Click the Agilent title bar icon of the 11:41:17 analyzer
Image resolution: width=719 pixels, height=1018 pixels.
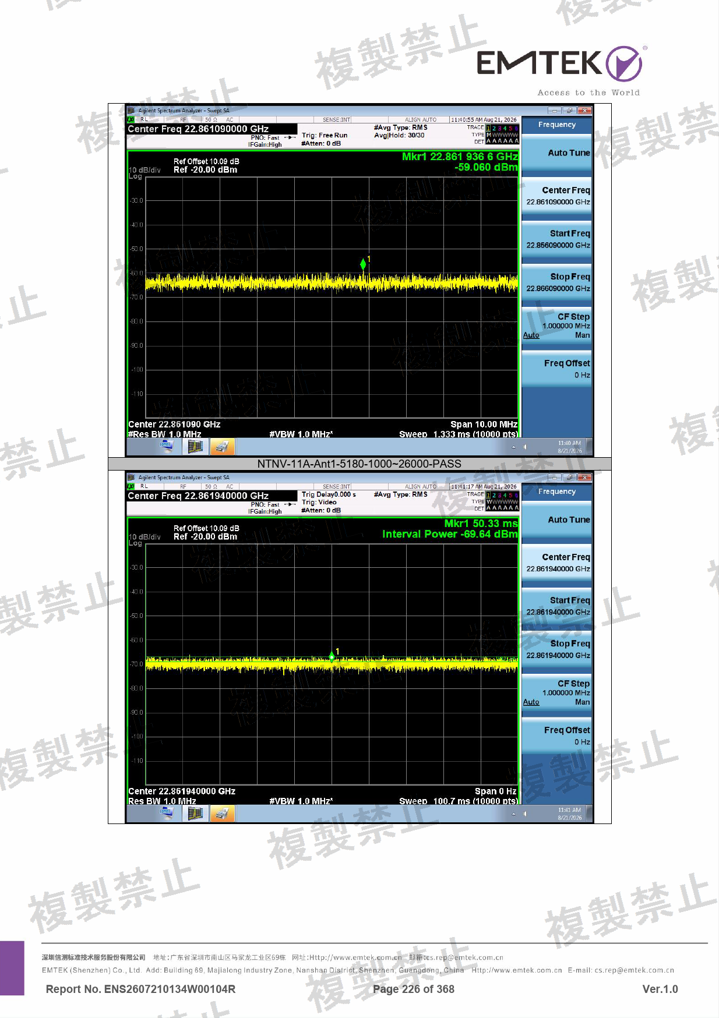pos(131,477)
